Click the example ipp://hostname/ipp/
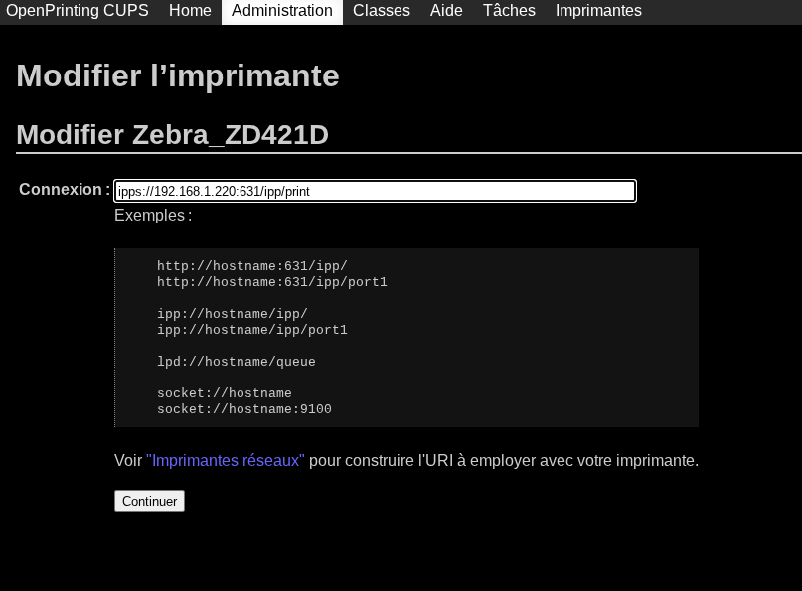This screenshot has height=591, width=802. [x=233, y=314]
